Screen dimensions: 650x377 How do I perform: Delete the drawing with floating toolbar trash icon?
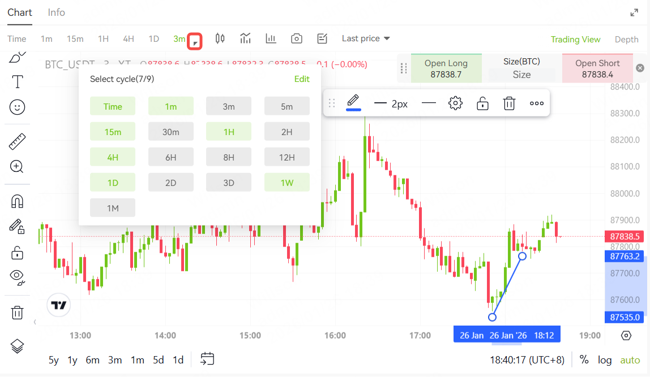click(509, 103)
